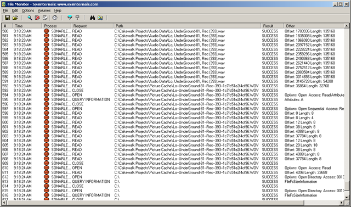Open the Volumes menu
Screen dimensions: 351x207
[x=44, y=10]
